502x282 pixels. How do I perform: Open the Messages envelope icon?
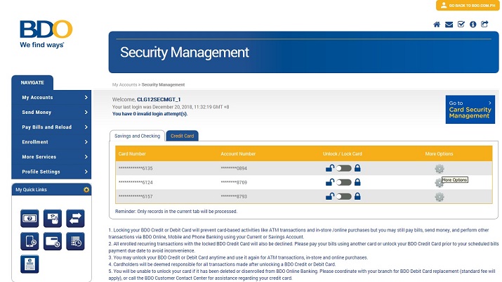[449, 25]
